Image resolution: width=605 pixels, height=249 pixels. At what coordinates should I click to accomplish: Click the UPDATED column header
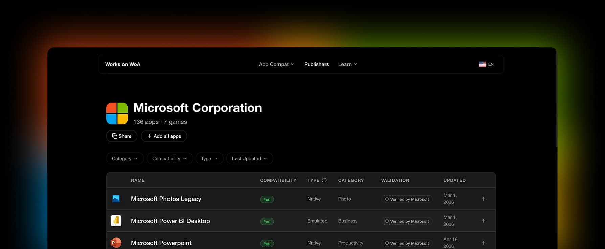[454, 180]
